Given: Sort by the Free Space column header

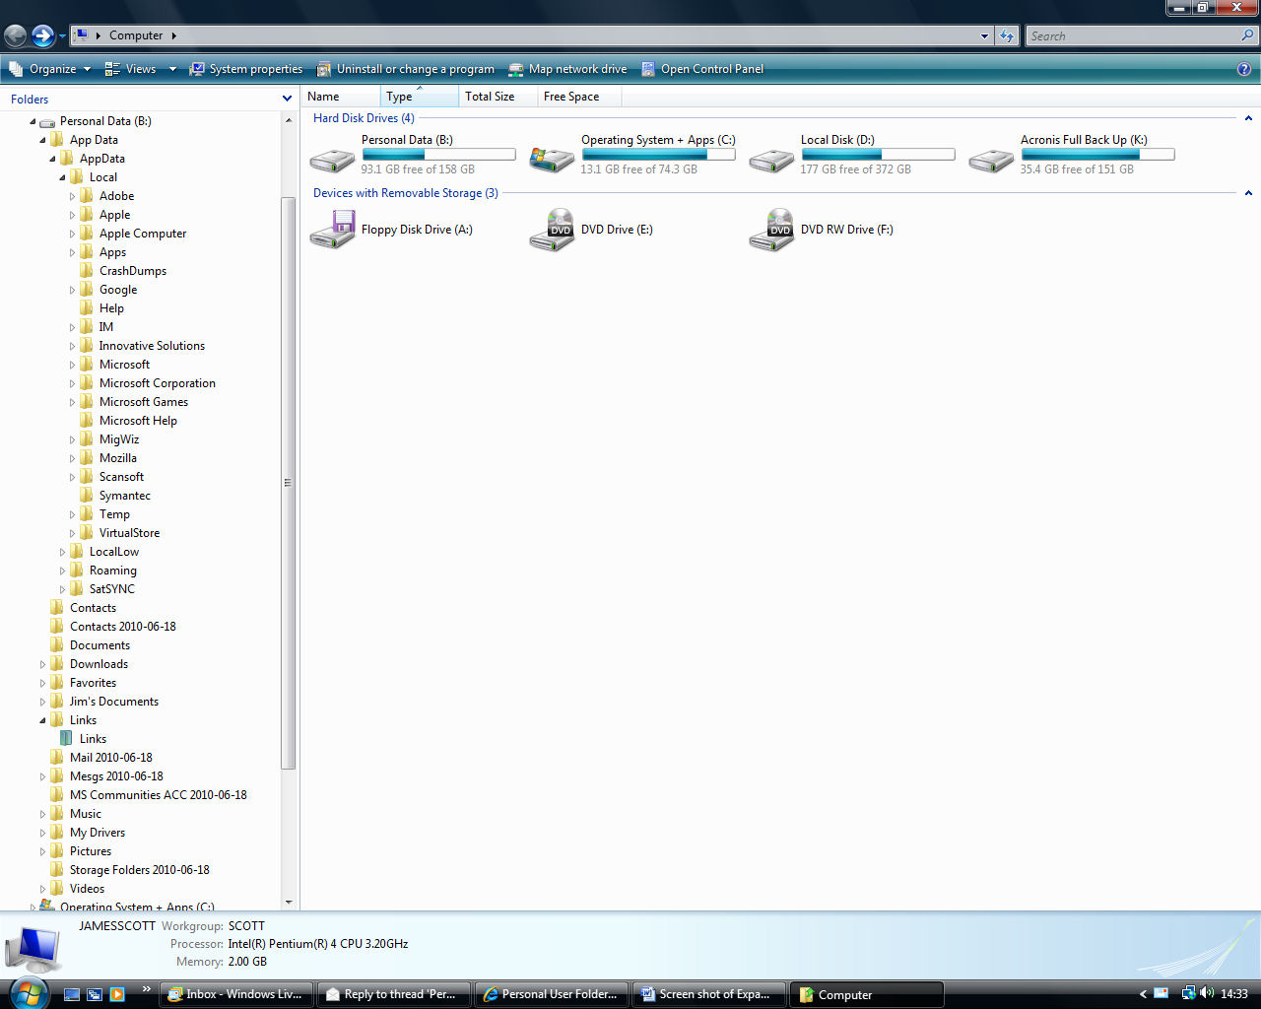Looking at the screenshot, I should (x=579, y=97).
